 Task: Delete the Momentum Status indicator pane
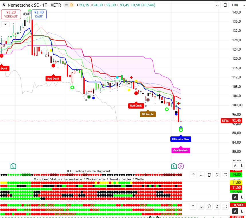click(x=209, y=207)
